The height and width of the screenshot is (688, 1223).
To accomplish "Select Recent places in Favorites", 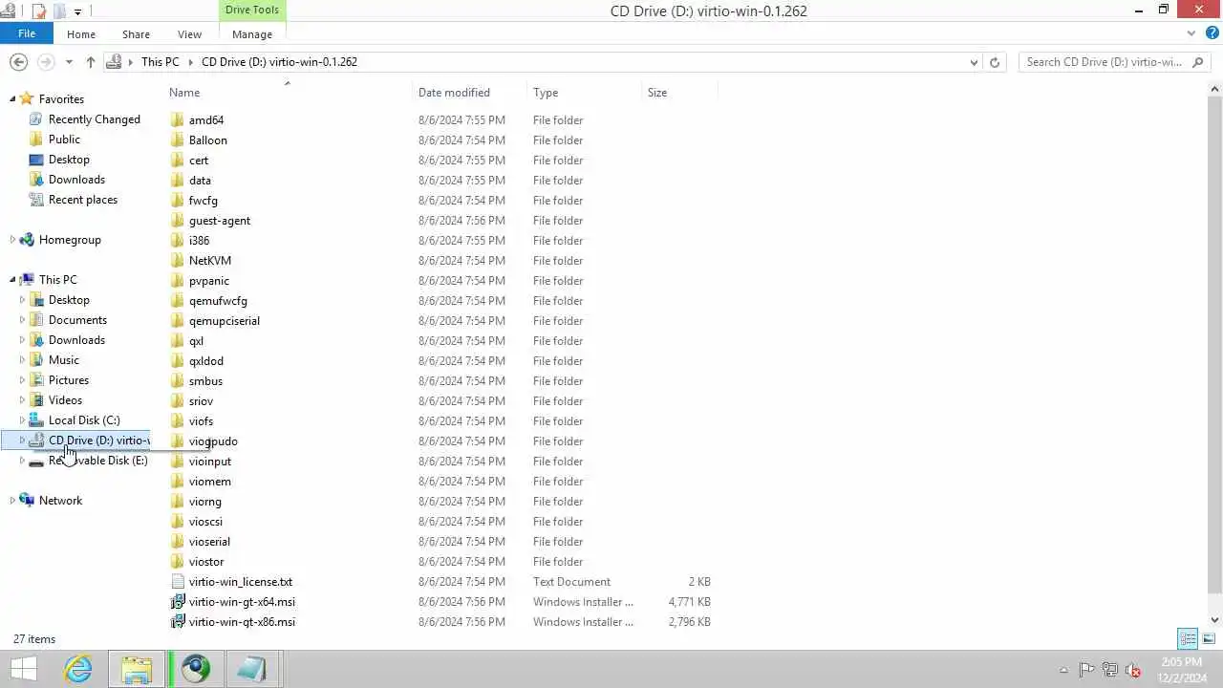I will (x=83, y=200).
